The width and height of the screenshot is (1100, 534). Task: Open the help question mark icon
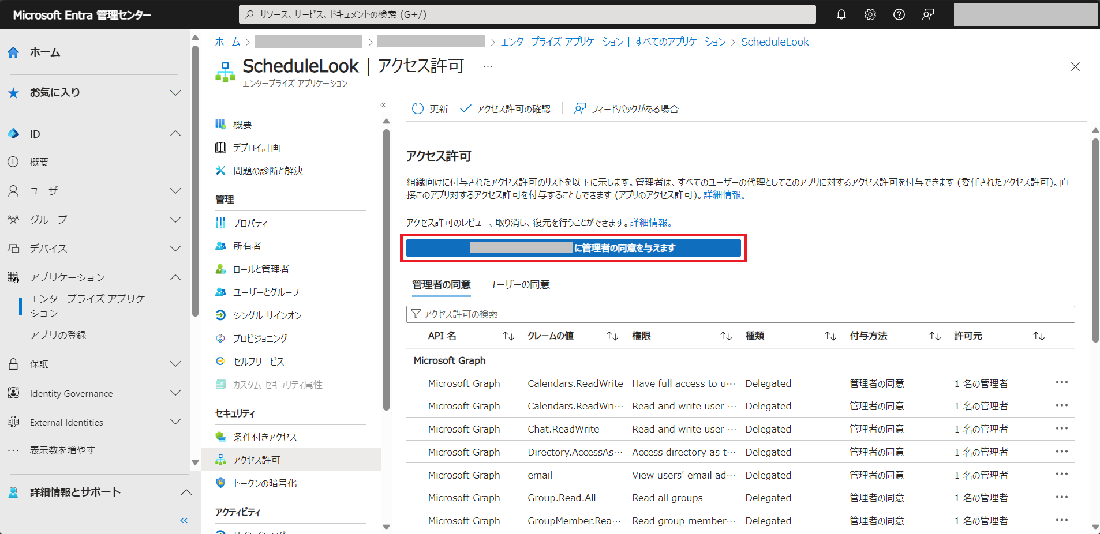click(899, 14)
